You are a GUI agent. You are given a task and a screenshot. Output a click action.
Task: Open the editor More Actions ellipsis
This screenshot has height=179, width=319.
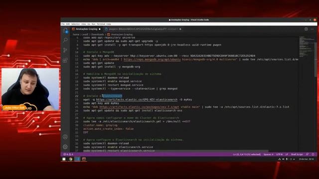(x=313, y=29)
